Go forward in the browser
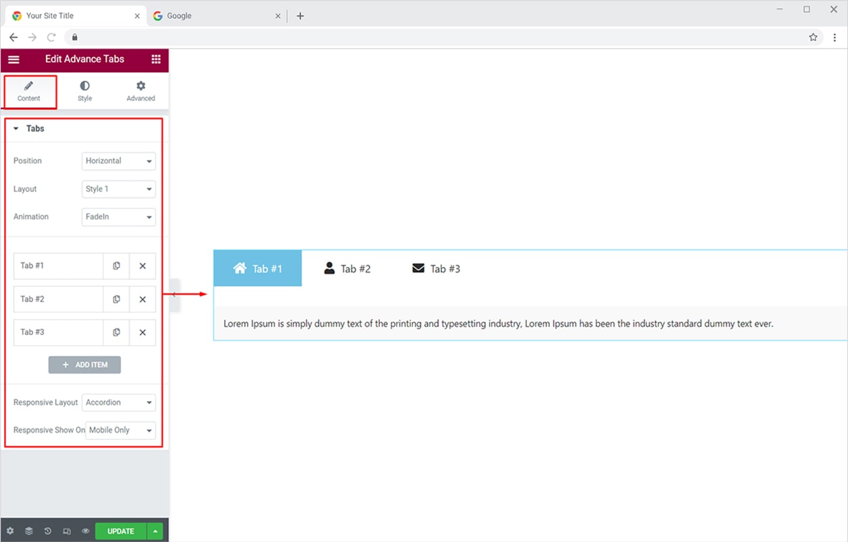 coord(32,38)
